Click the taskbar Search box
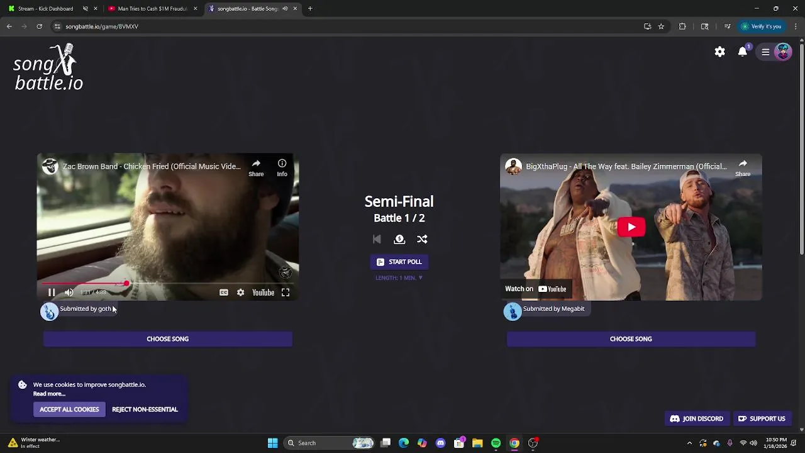The image size is (805, 453). [330, 443]
